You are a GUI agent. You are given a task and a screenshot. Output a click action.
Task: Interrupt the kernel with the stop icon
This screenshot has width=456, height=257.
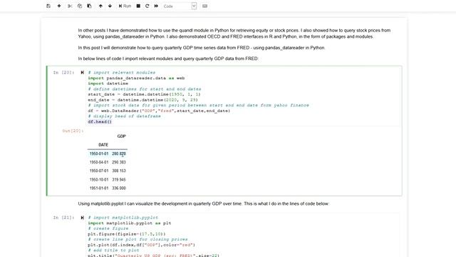click(x=138, y=6)
